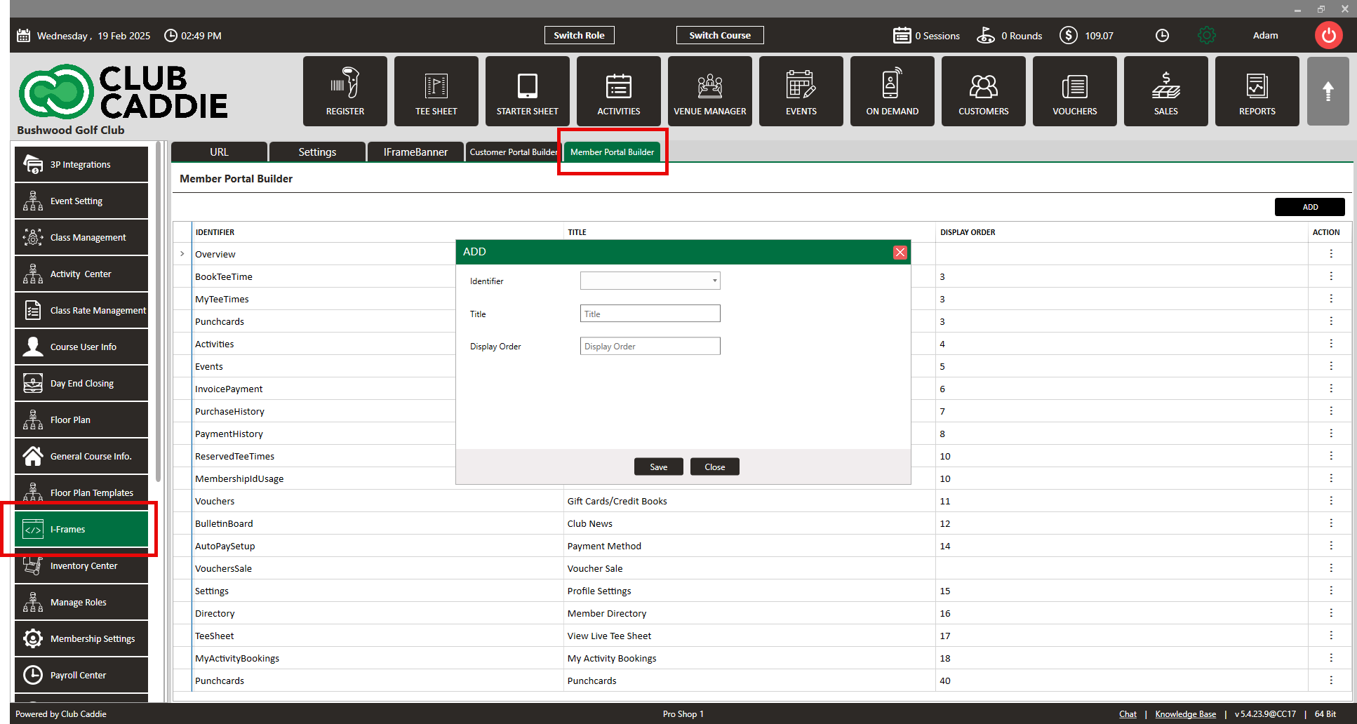Open the Tee Sheet module
Image resolution: width=1357 pixels, height=724 pixels.
[436, 91]
